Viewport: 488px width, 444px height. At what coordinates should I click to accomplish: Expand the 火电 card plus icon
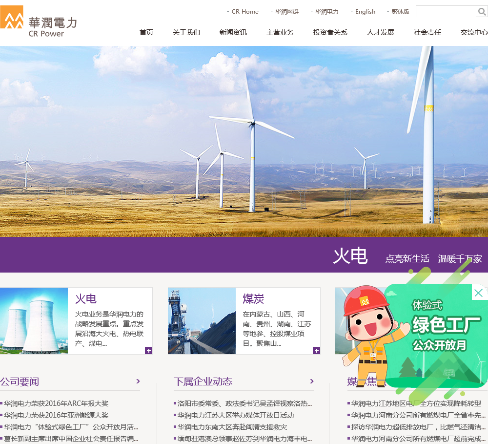149,351
